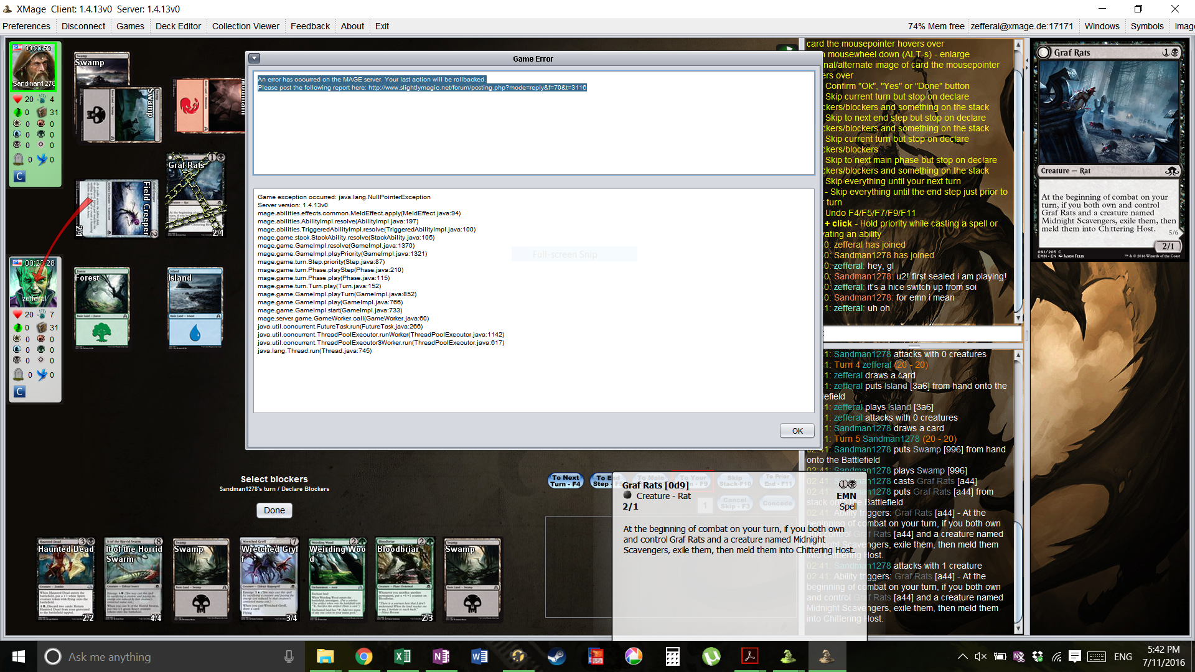1195x672 pixels.
Task: Click the Forest land on zefferal's battlefield
Action: (102, 307)
